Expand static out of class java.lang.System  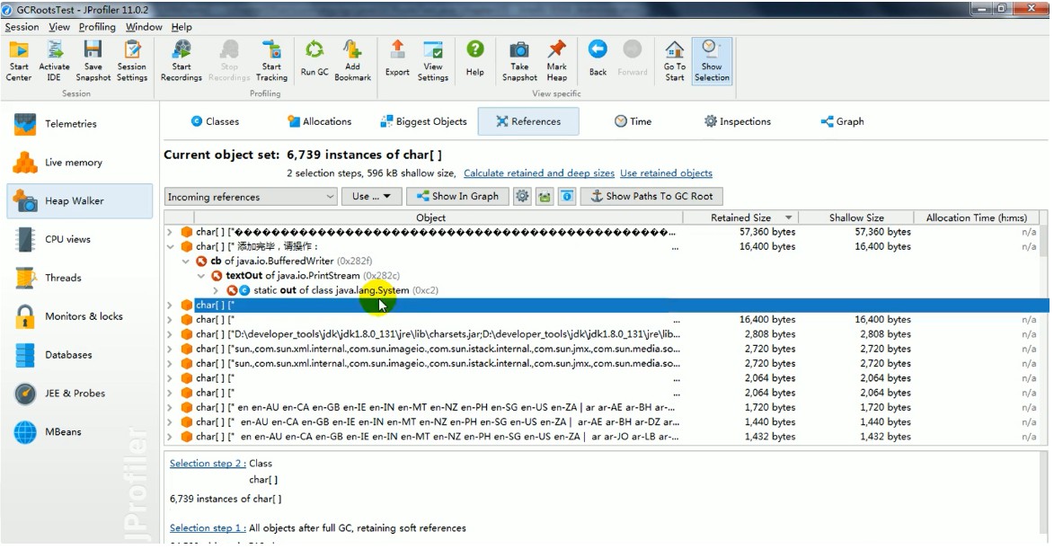point(216,290)
